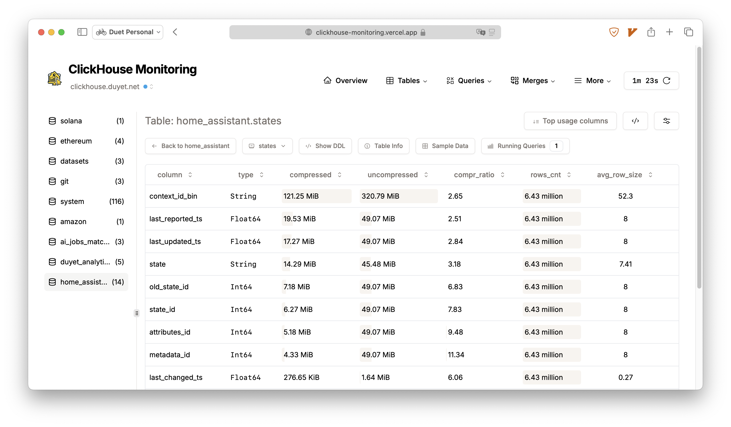Viewport: 731px width, 427px height.
Task: Open the states table selector dropdown
Action: coord(267,146)
